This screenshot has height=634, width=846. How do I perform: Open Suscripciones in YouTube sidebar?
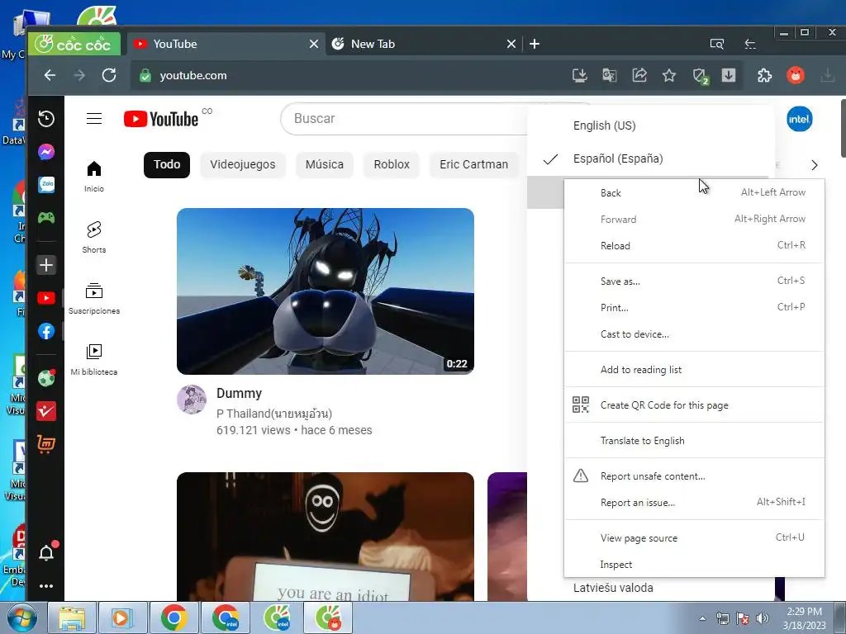pyautogui.click(x=94, y=298)
